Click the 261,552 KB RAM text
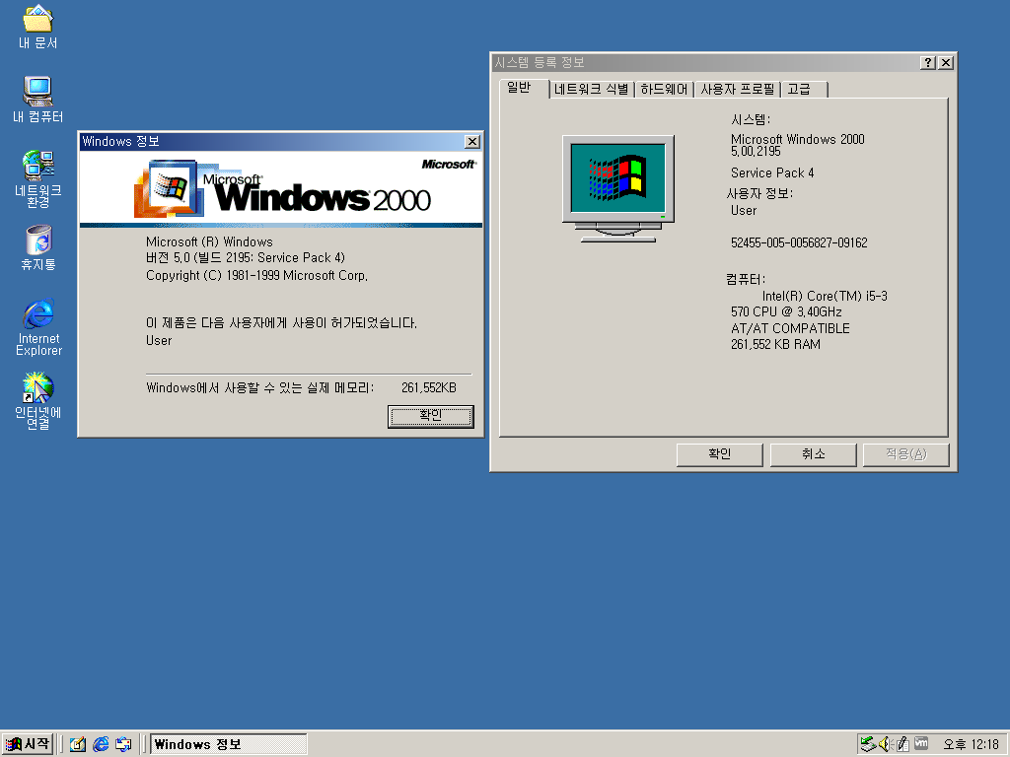Image resolution: width=1010 pixels, height=757 pixels. tap(775, 344)
